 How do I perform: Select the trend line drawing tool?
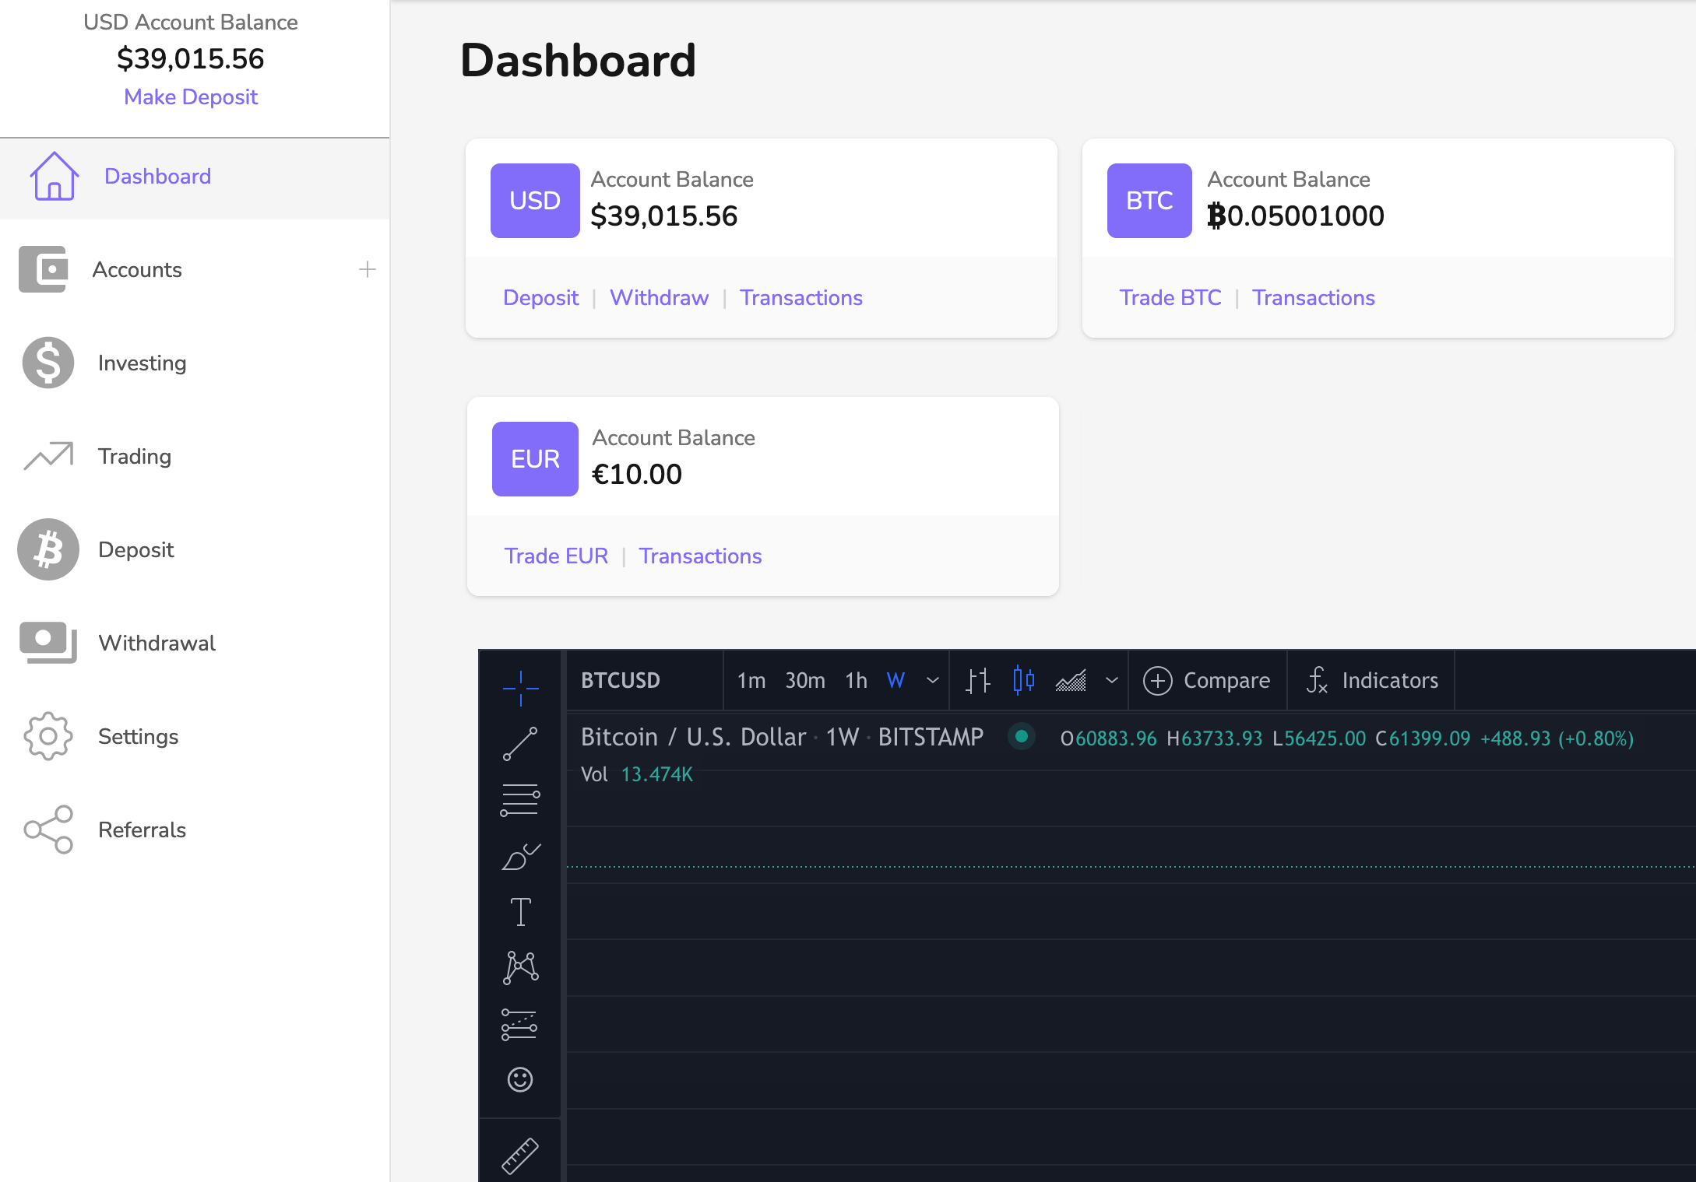(520, 744)
